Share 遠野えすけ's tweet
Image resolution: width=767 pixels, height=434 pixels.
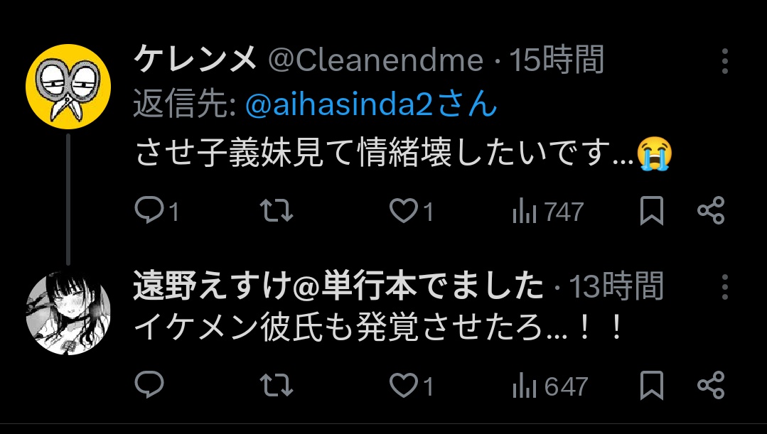711,385
